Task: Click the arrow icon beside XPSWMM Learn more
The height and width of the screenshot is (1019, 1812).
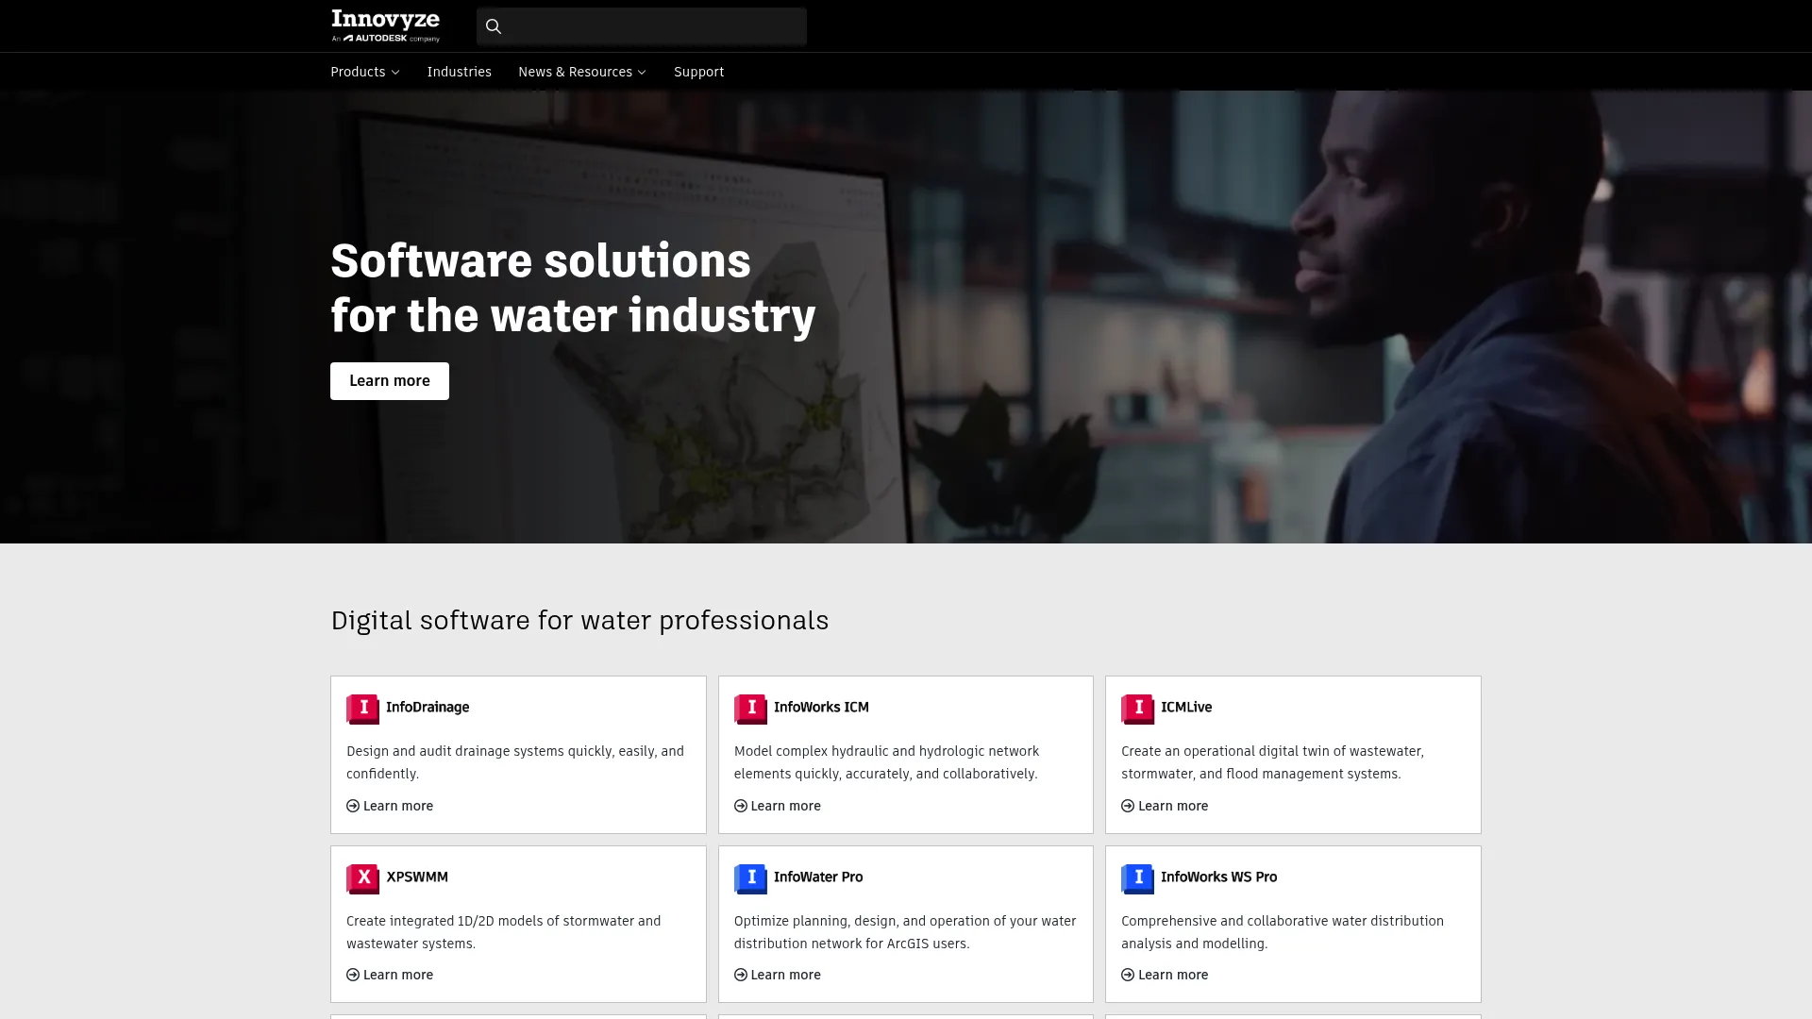Action: 353,975
